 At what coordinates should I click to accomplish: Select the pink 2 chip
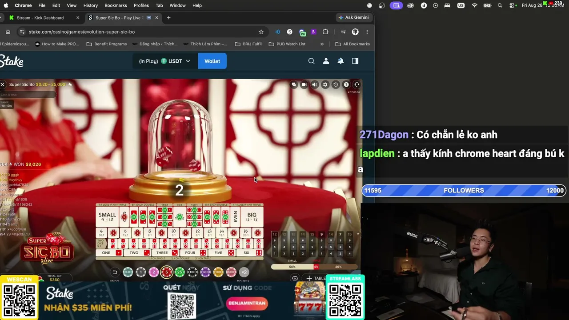pos(153,272)
